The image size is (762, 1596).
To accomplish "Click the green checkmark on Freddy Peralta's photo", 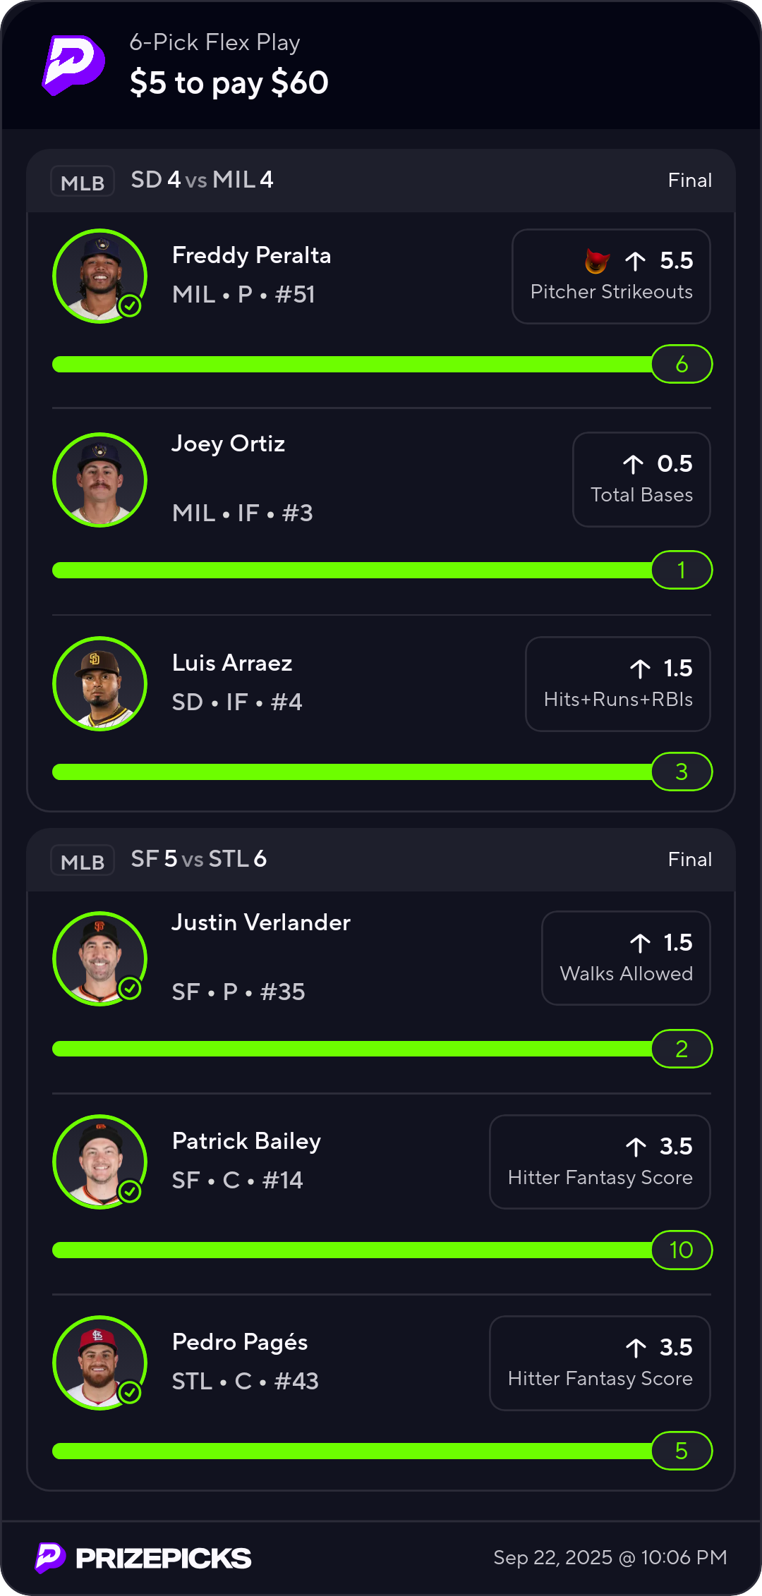I will (130, 306).
